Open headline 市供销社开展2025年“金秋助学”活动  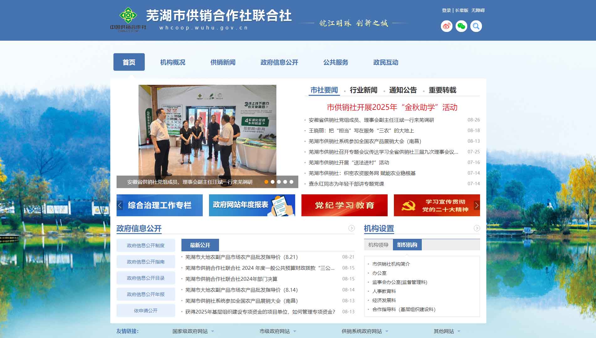[x=392, y=107]
